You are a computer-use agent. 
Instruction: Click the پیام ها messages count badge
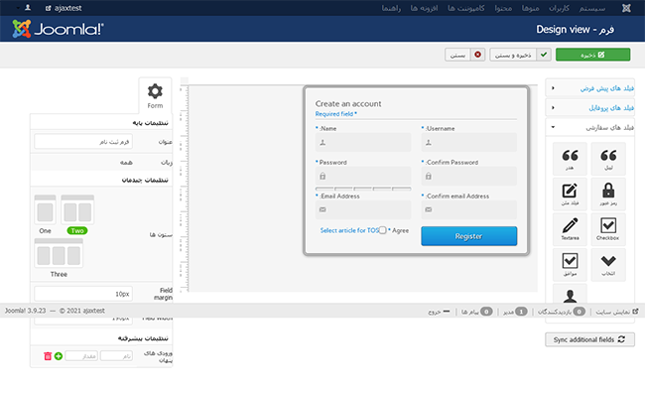click(486, 312)
